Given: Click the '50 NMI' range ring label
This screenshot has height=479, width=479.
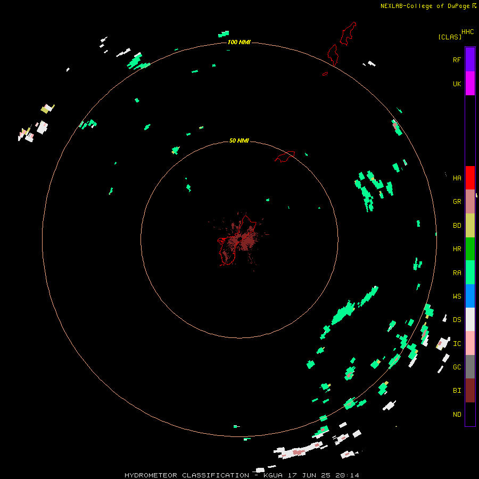Looking at the screenshot, I should [239, 141].
